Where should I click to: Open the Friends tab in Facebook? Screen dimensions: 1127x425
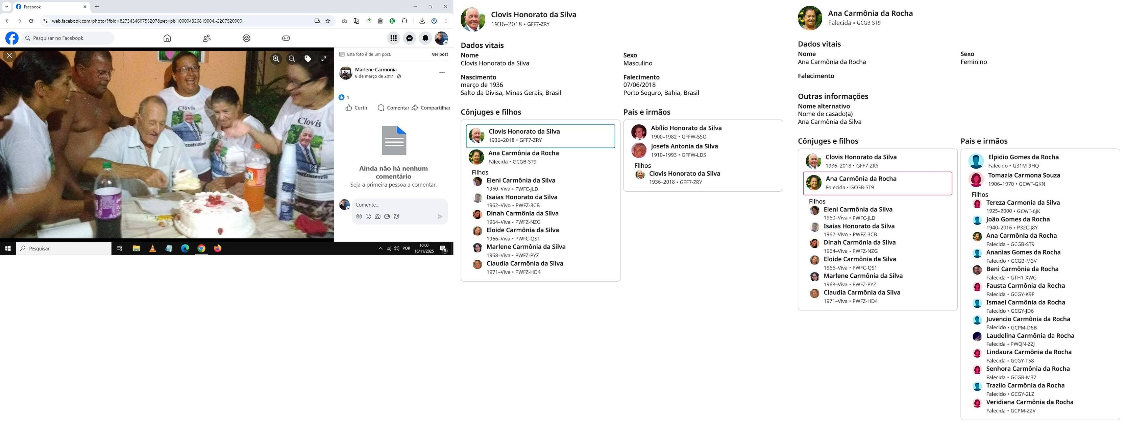(207, 38)
